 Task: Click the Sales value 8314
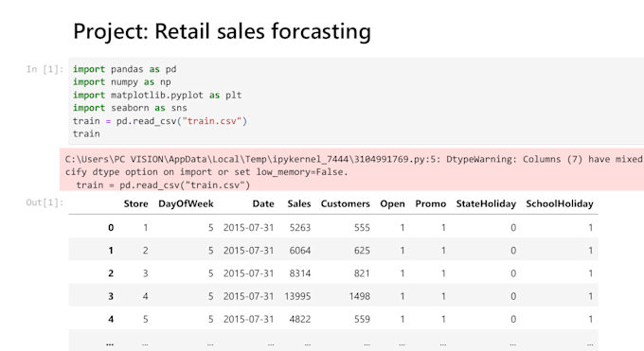click(x=300, y=273)
